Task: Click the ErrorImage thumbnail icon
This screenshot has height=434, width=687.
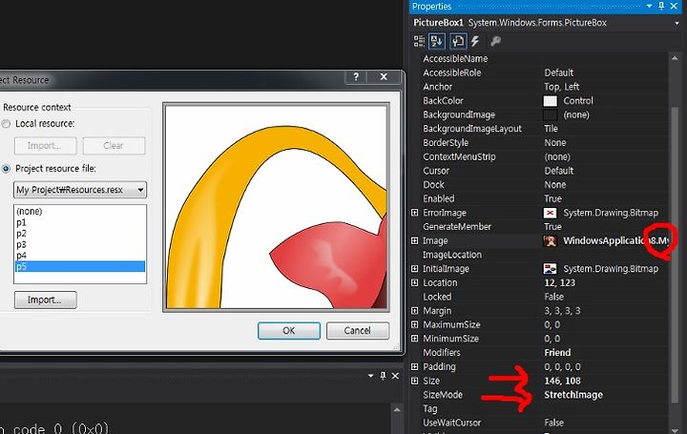Action: [x=551, y=213]
